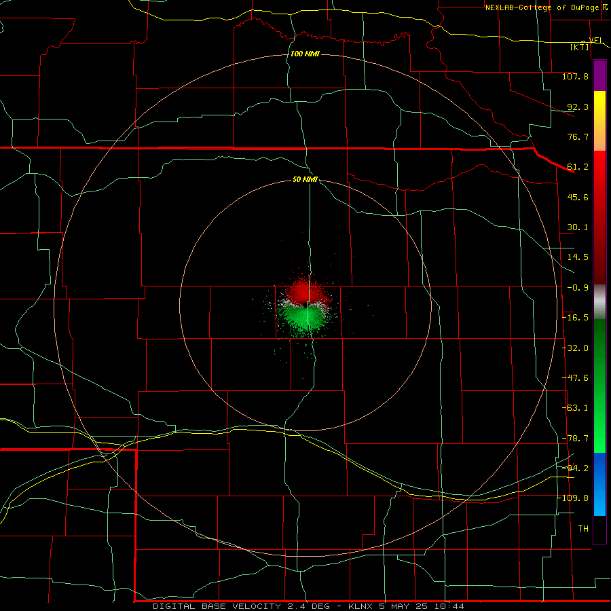Viewport: 611px width, 611px height.
Task: Click the 100 NMI range ring label
Action: [305, 54]
